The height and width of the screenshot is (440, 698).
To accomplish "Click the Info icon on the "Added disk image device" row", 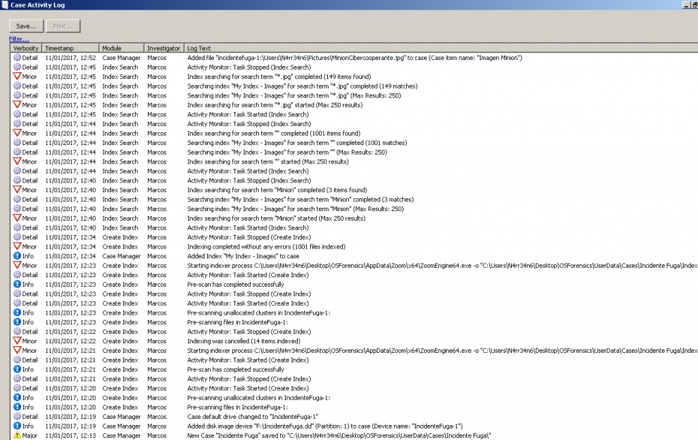I will 17,426.
